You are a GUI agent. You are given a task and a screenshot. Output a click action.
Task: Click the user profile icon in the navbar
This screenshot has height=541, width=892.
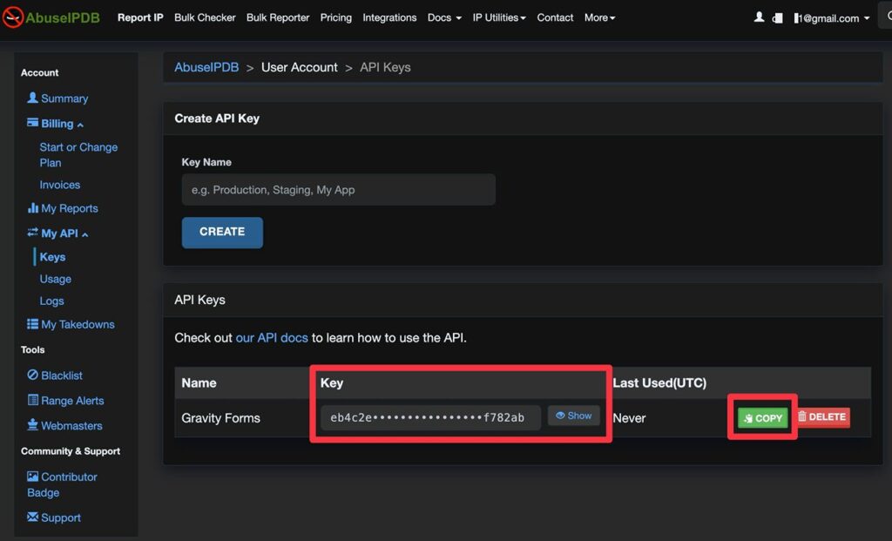coord(759,17)
